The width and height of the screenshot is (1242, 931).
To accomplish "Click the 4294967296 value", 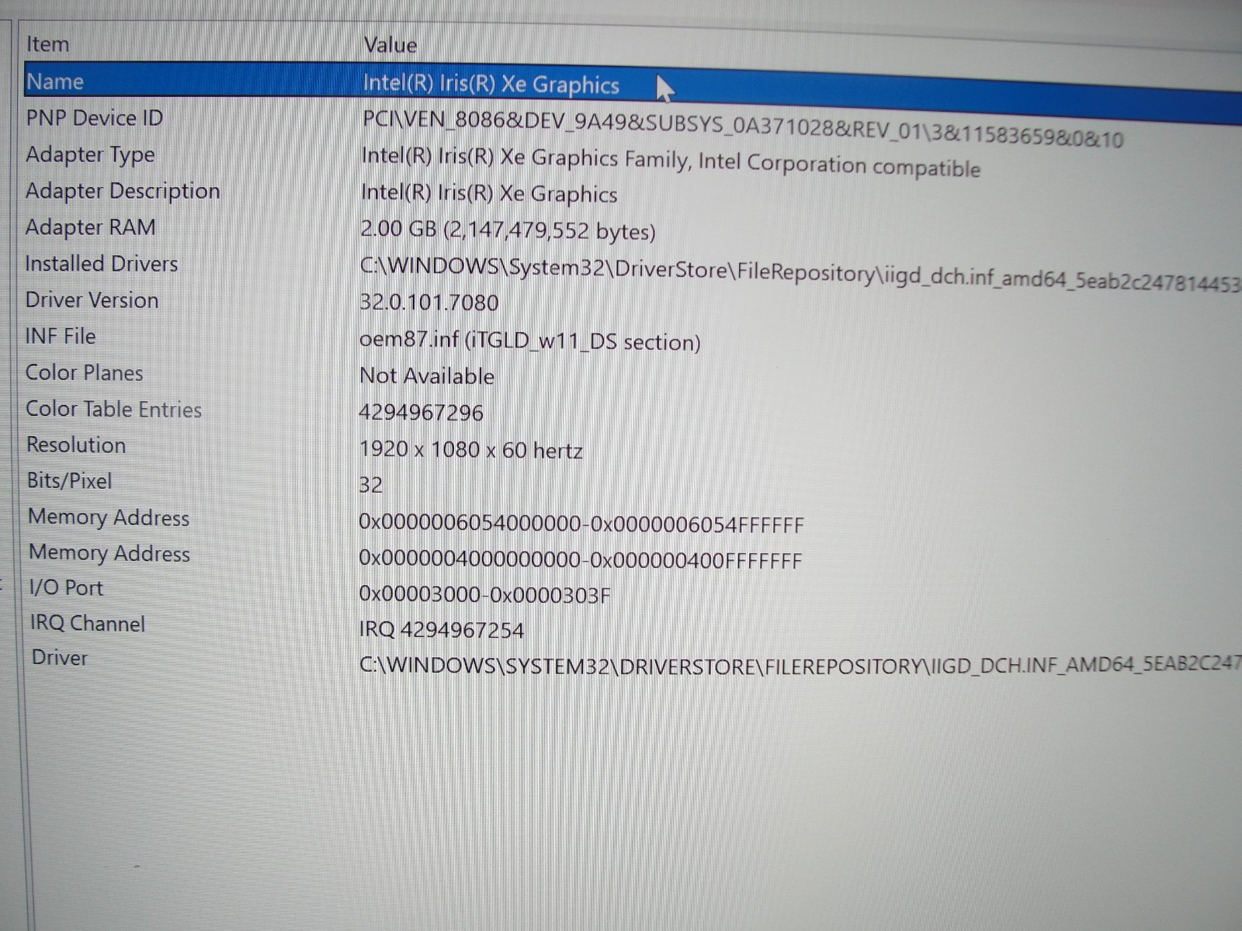I will click(x=421, y=413).
